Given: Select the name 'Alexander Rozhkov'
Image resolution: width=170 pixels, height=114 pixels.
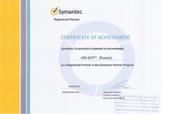Looking at the screenshot, I should click(112, 92).
